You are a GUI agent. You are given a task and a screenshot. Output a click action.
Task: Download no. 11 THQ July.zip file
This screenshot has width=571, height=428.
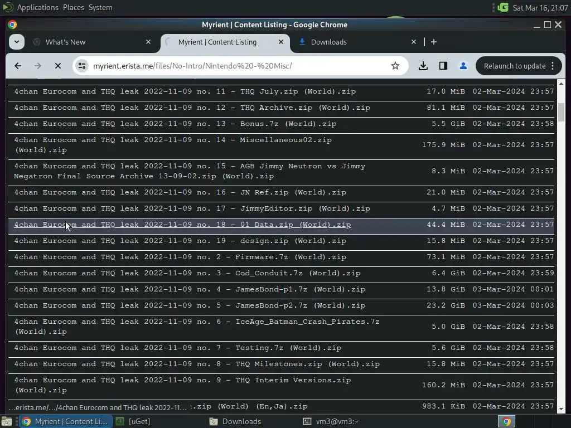click(185, 91)
